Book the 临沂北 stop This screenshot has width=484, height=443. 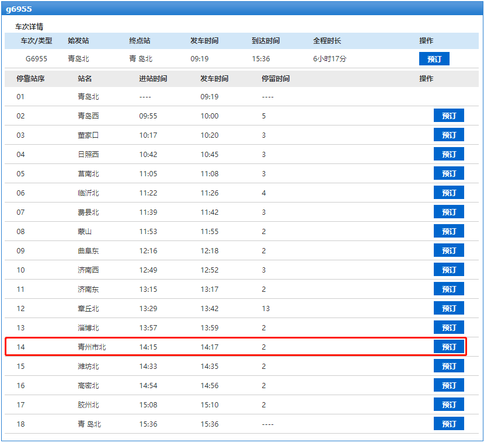coord(448,193)
